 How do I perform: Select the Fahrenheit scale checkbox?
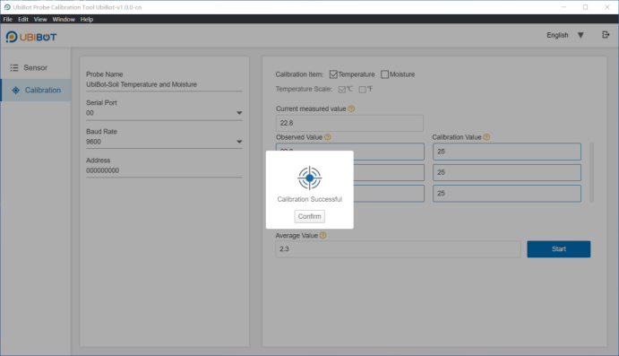click(x=362, y=90)
